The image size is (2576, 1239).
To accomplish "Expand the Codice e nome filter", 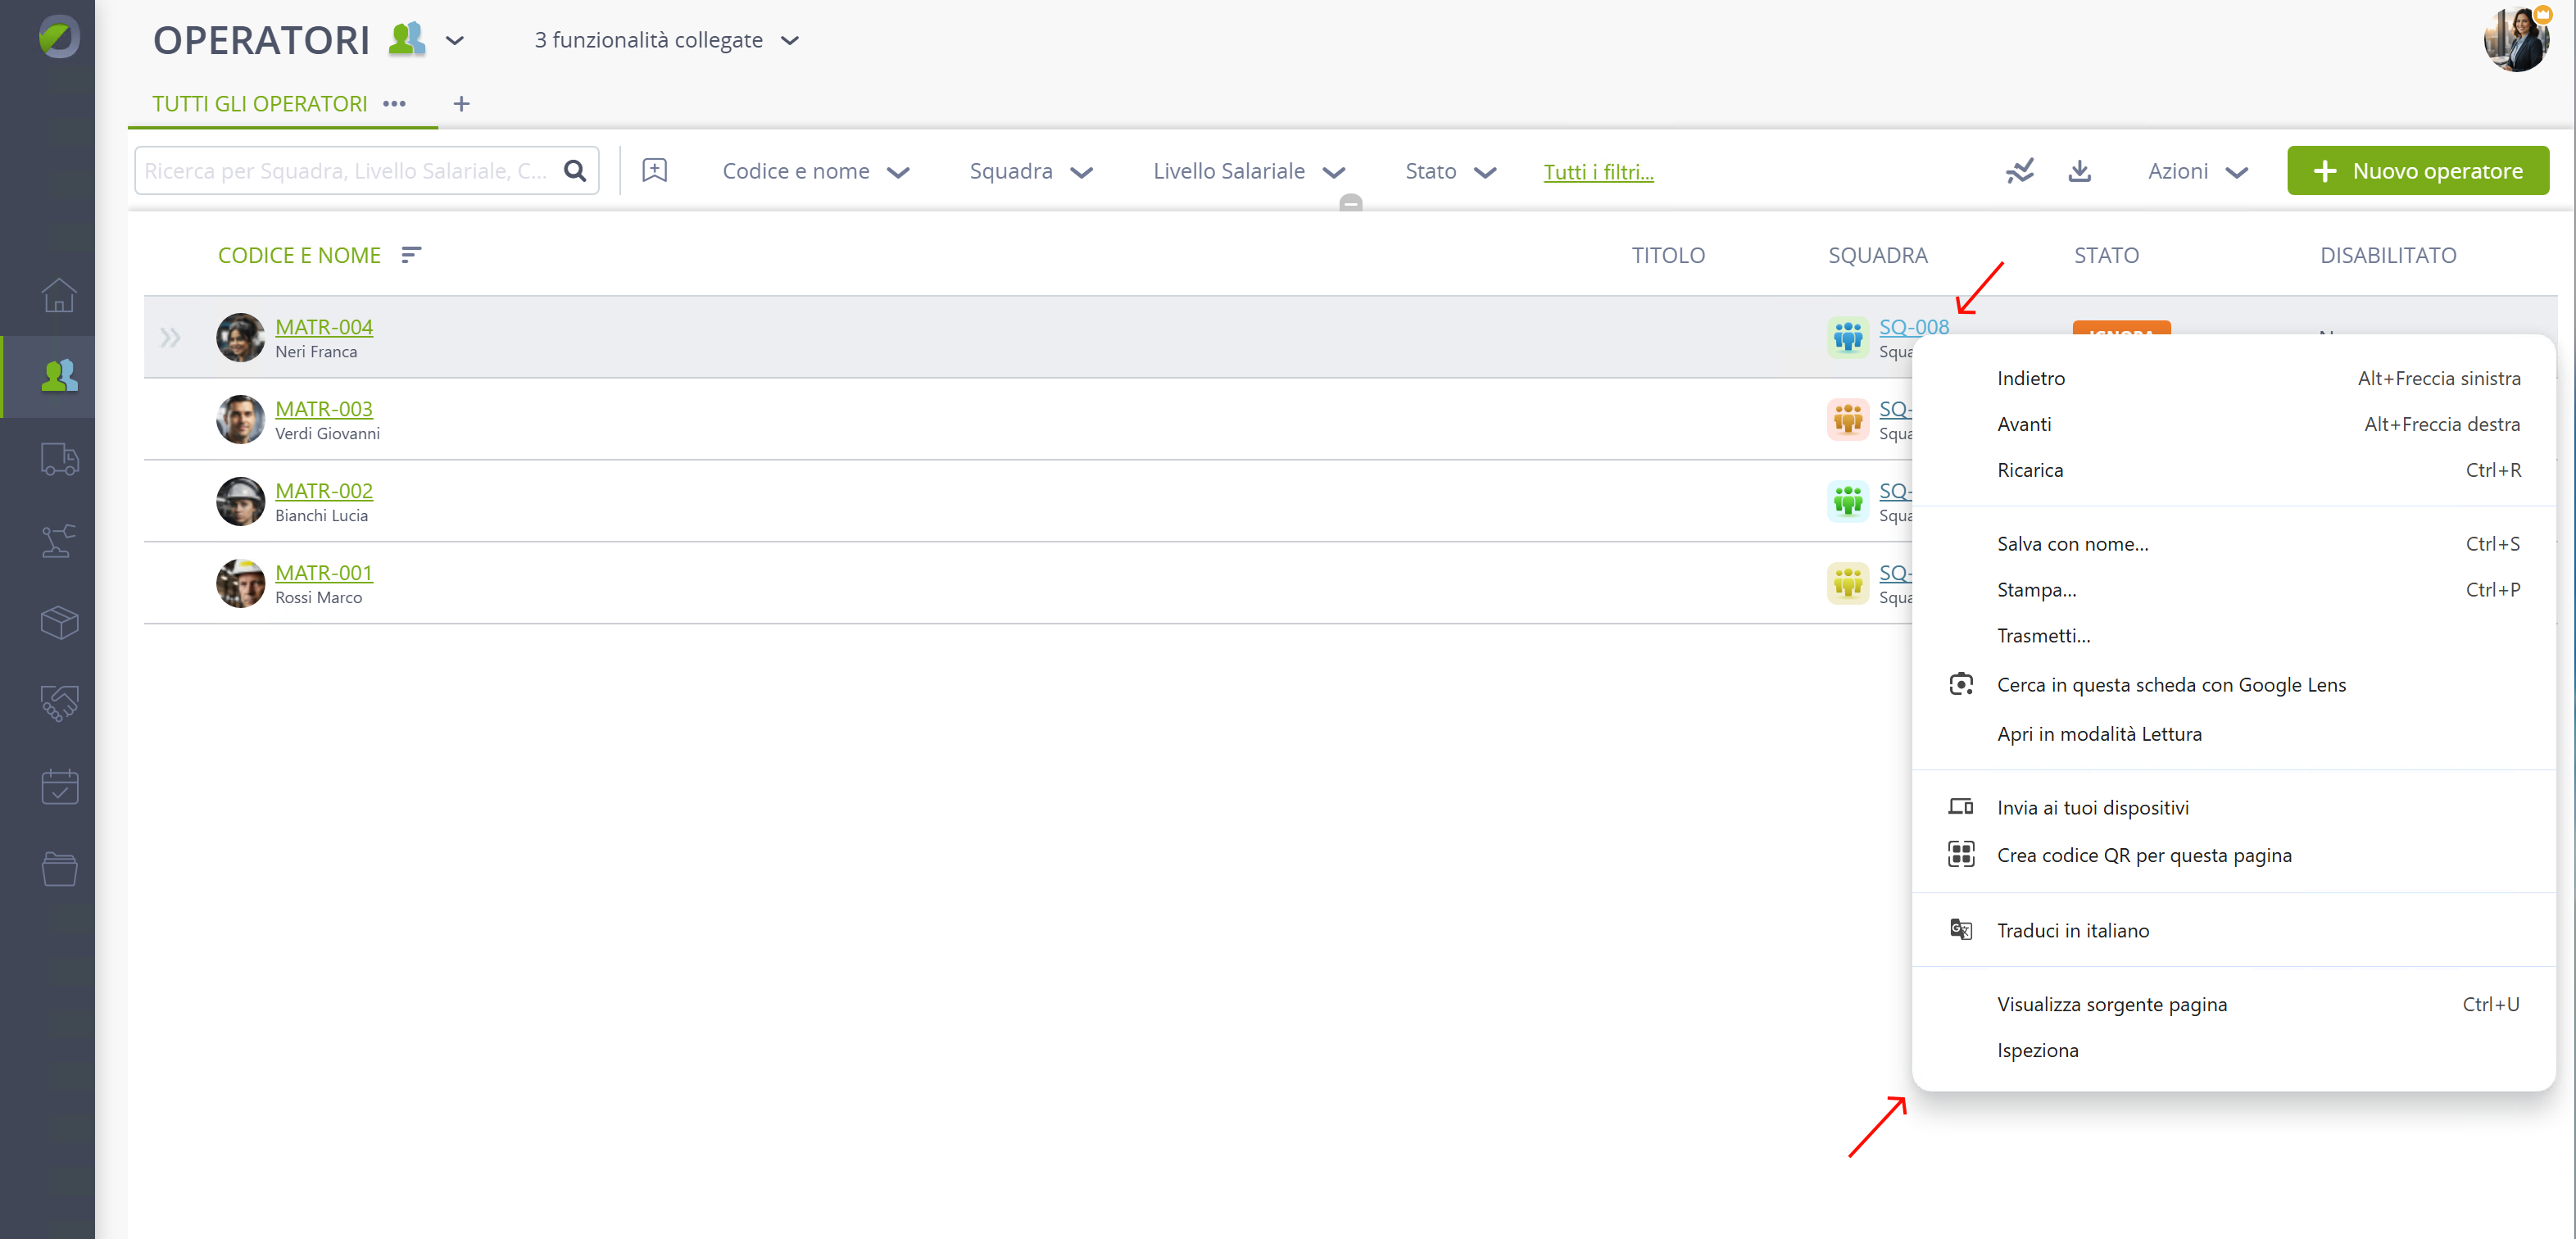I will [x=816, y=171].
